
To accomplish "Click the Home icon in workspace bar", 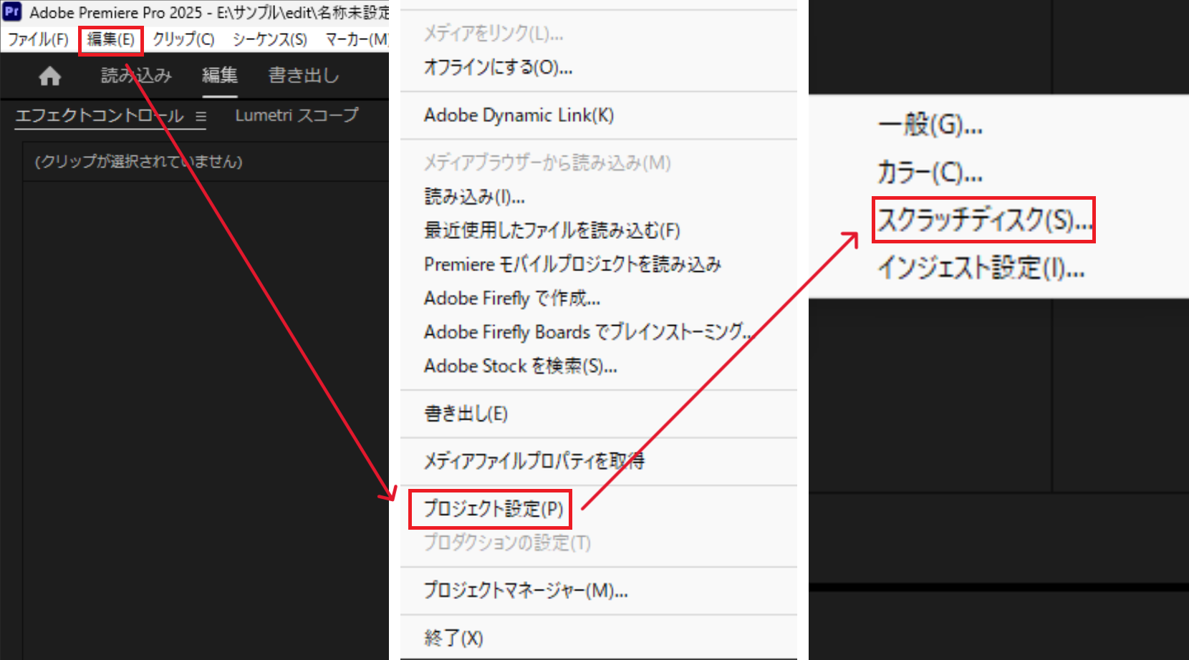I will (x=49, y=76).
